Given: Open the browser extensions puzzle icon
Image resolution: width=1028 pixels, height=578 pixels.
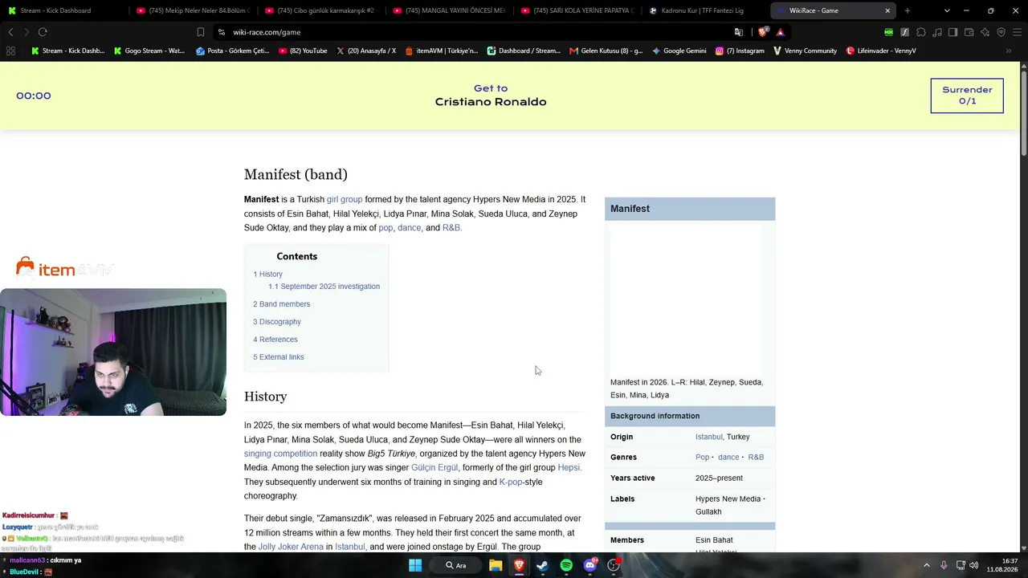Looking at the screenshot, I should (x=920, y=32).
